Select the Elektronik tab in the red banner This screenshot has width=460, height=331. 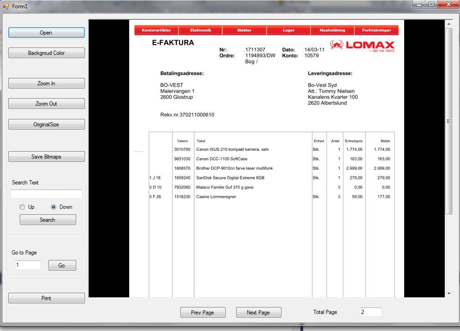pyautogui.click(x=200, y=30)
